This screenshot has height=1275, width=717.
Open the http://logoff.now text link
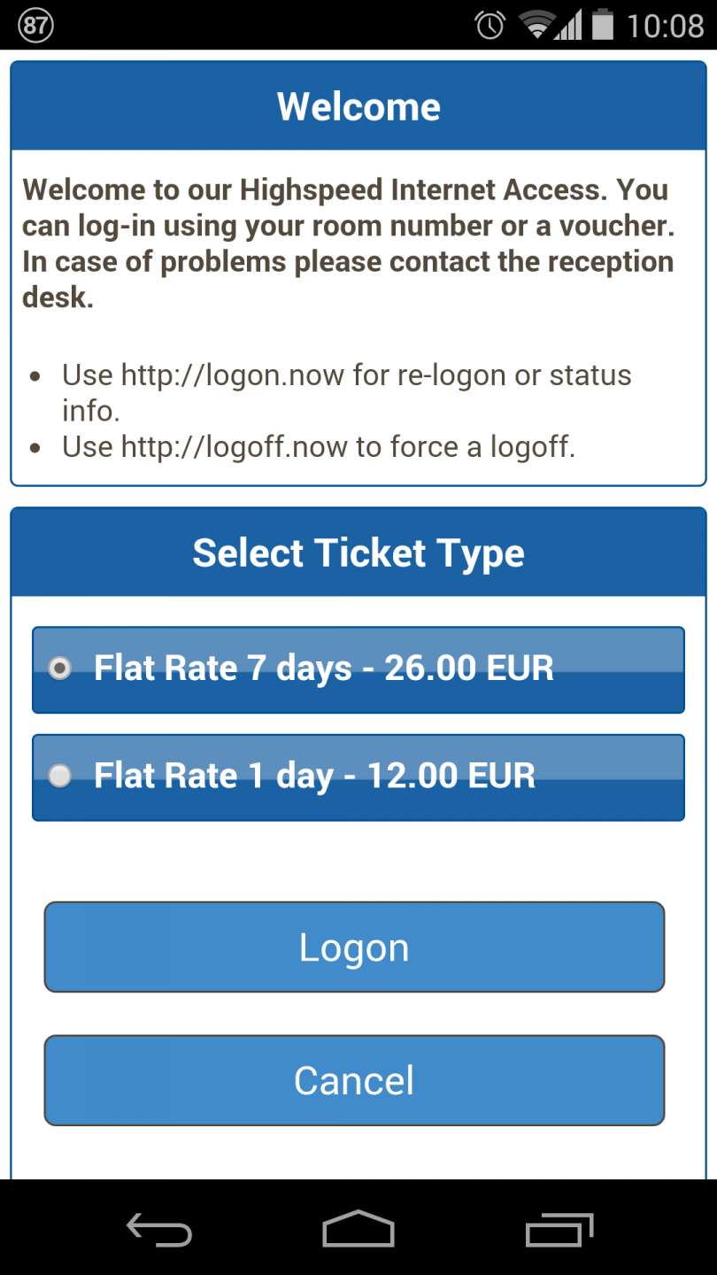tap(235, 447)
